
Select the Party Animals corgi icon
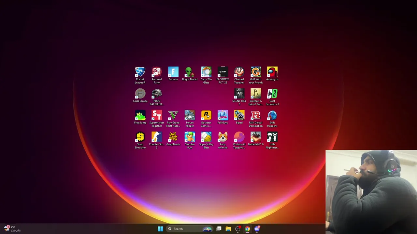[223, 137]
